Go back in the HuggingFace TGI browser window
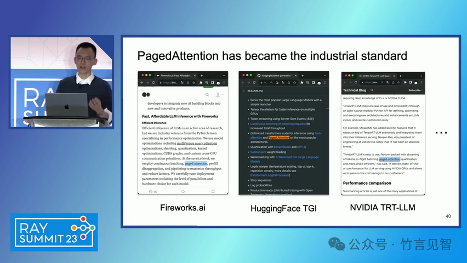The width and height of the screenshot is (467, 263). pos(243,83)
